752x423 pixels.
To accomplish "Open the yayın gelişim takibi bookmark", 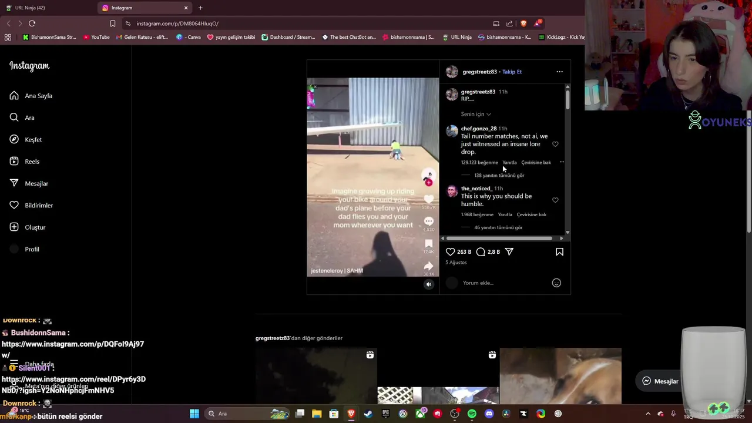I will pos(231,37).
